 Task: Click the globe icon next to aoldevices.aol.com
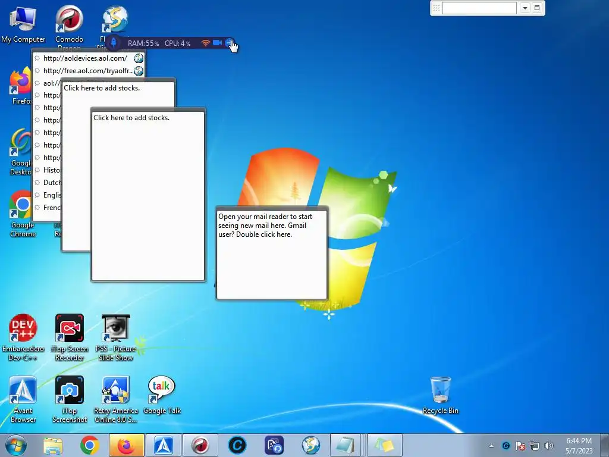(x=138, y=58)
